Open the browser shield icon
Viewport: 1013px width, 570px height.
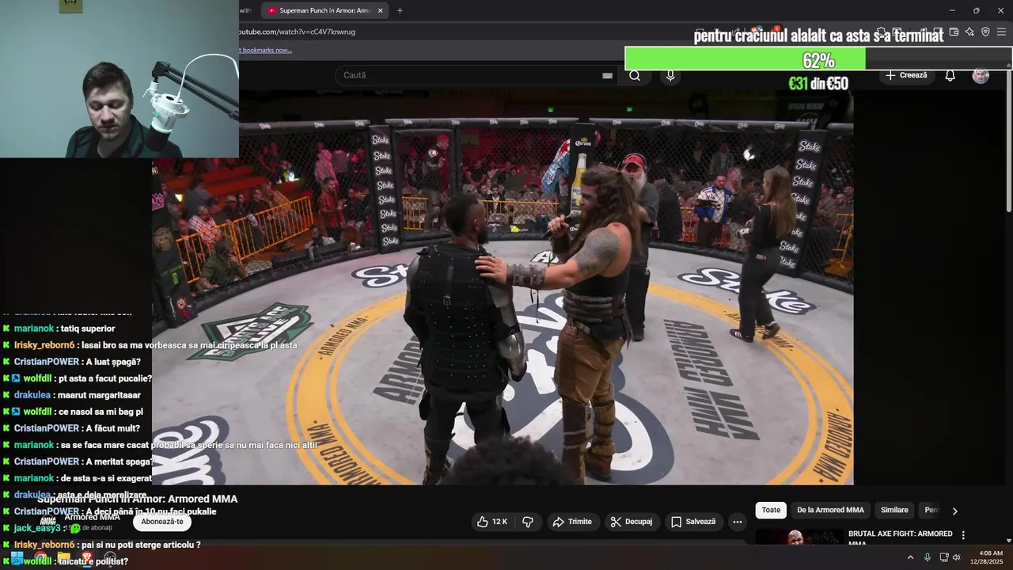tap(985, 32)
